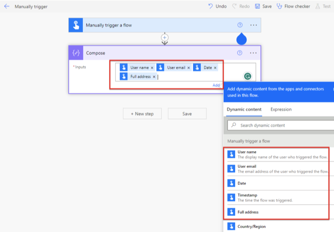334x232 pixels.
Task: Switch to the Expression tab
Action: (x=281, y=110)
